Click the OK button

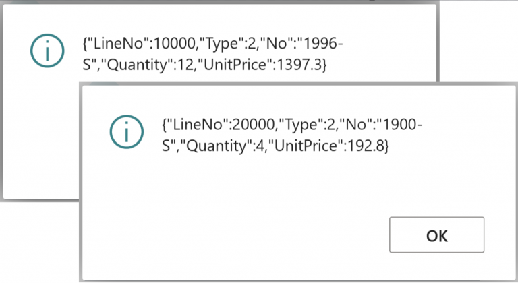coord(436,235)
